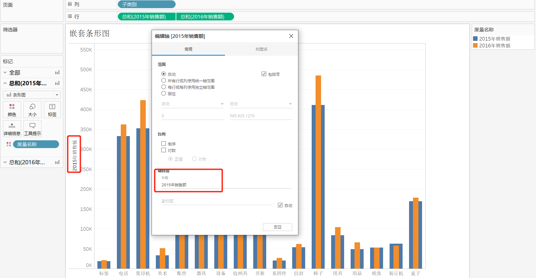Click the 550K axis tick label
The width and height of the screenshot is (536, 278).
click(x=86, y=50)
